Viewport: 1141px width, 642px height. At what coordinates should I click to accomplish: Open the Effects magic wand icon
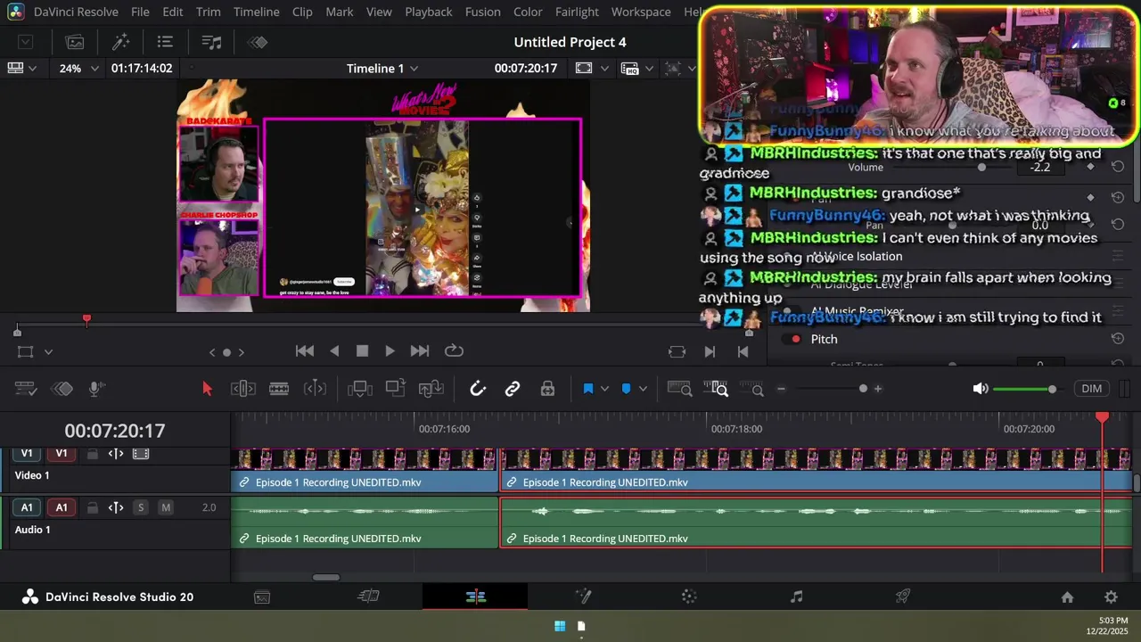coord(120,42)
